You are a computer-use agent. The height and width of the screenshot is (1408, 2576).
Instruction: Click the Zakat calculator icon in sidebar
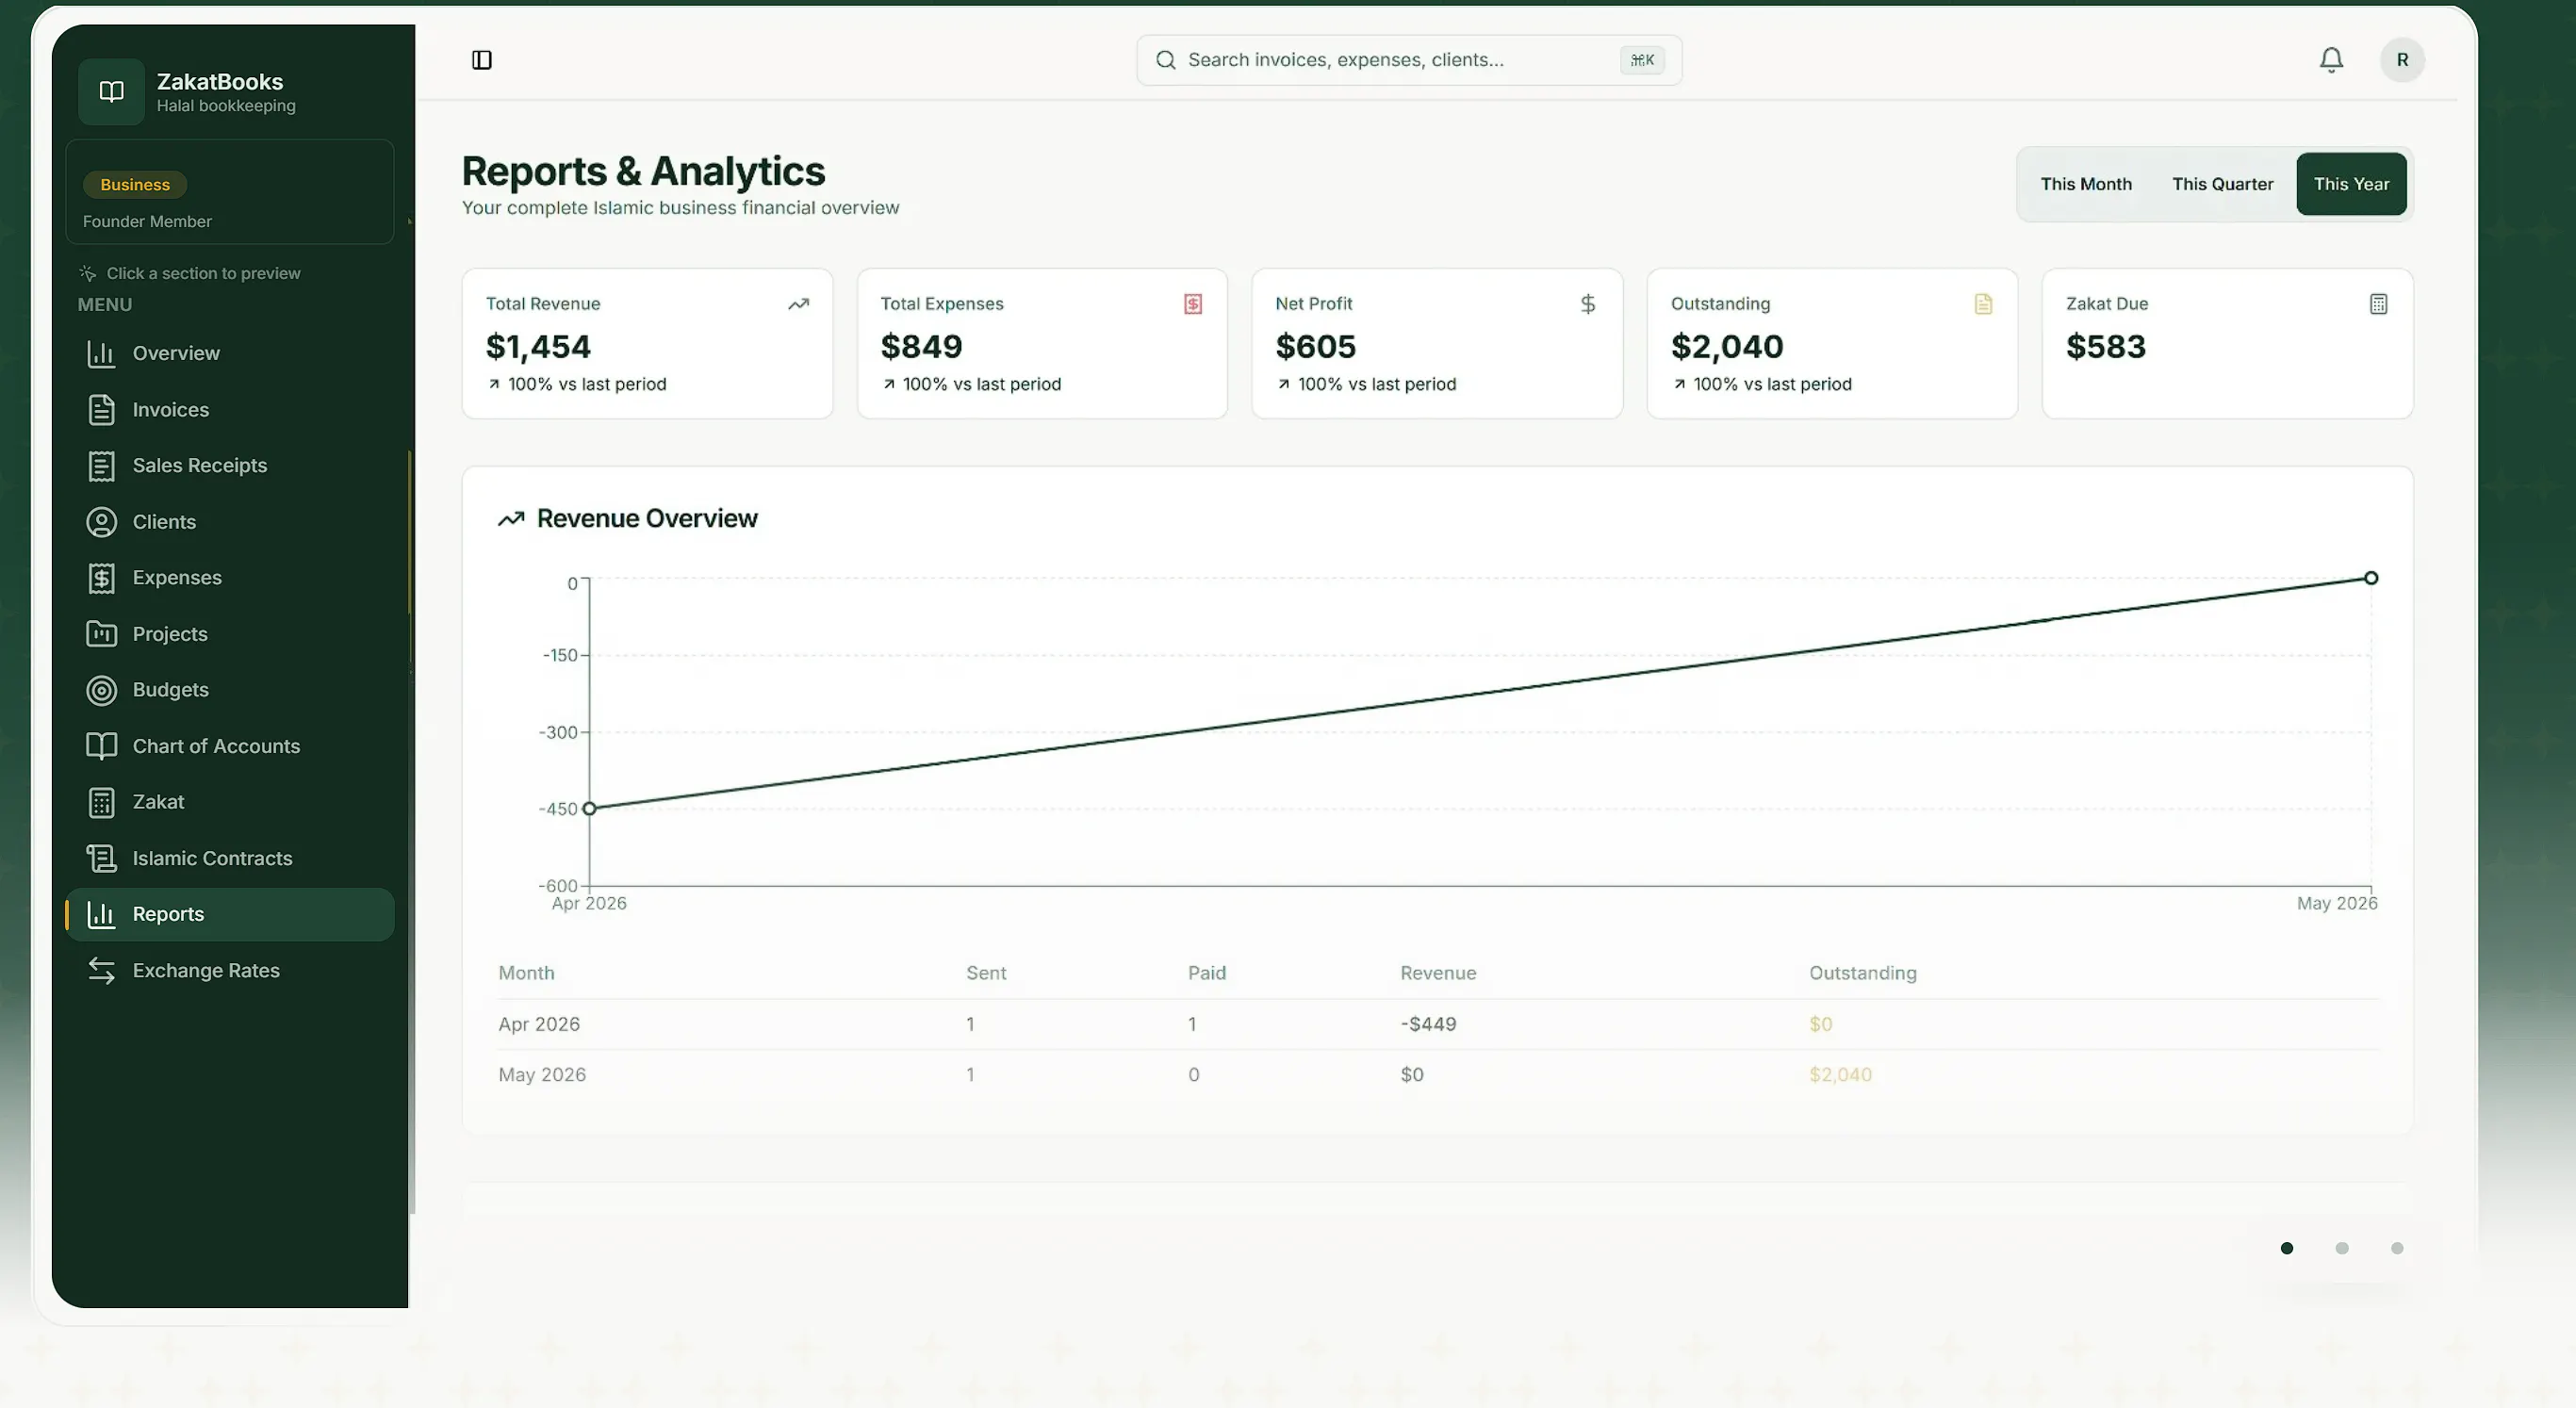tap(101, 802)
